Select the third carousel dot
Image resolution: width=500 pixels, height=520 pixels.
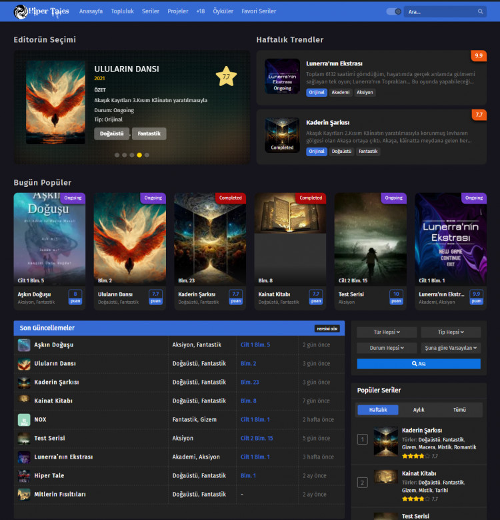[132, 155]
